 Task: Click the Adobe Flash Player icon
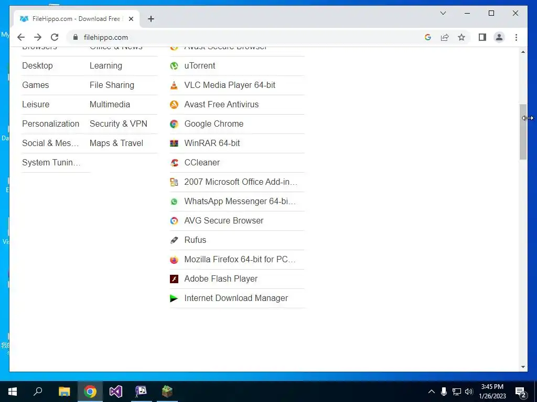[x=174, y=279]
